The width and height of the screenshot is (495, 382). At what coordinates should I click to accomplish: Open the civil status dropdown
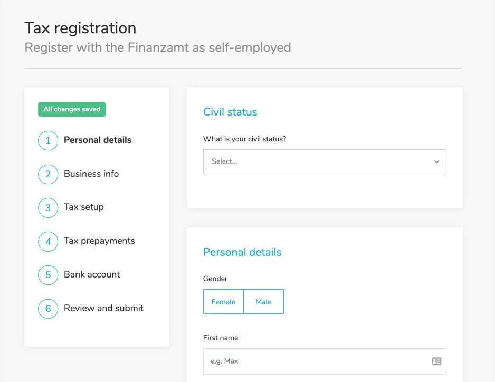coord(317,161)
